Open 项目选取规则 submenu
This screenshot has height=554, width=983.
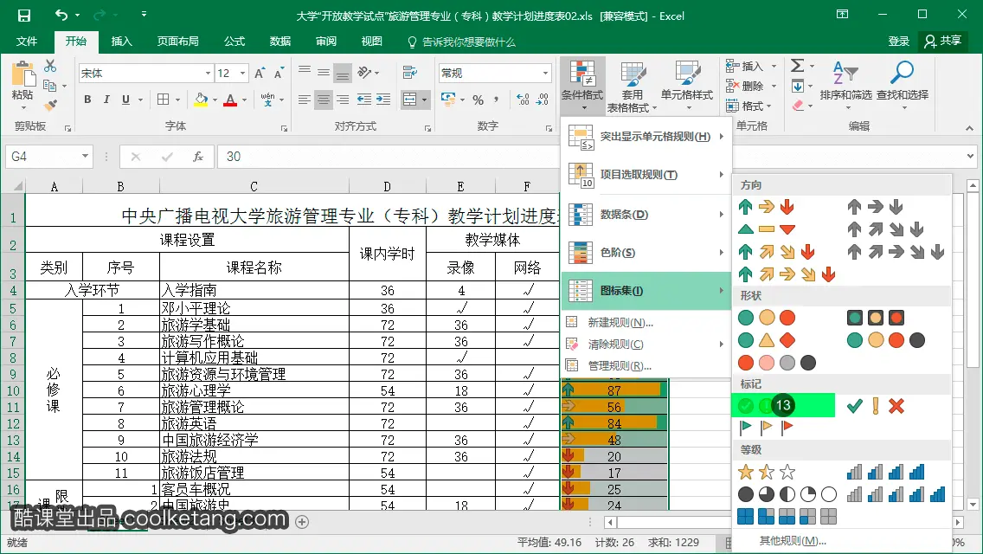tap(646, 175)
